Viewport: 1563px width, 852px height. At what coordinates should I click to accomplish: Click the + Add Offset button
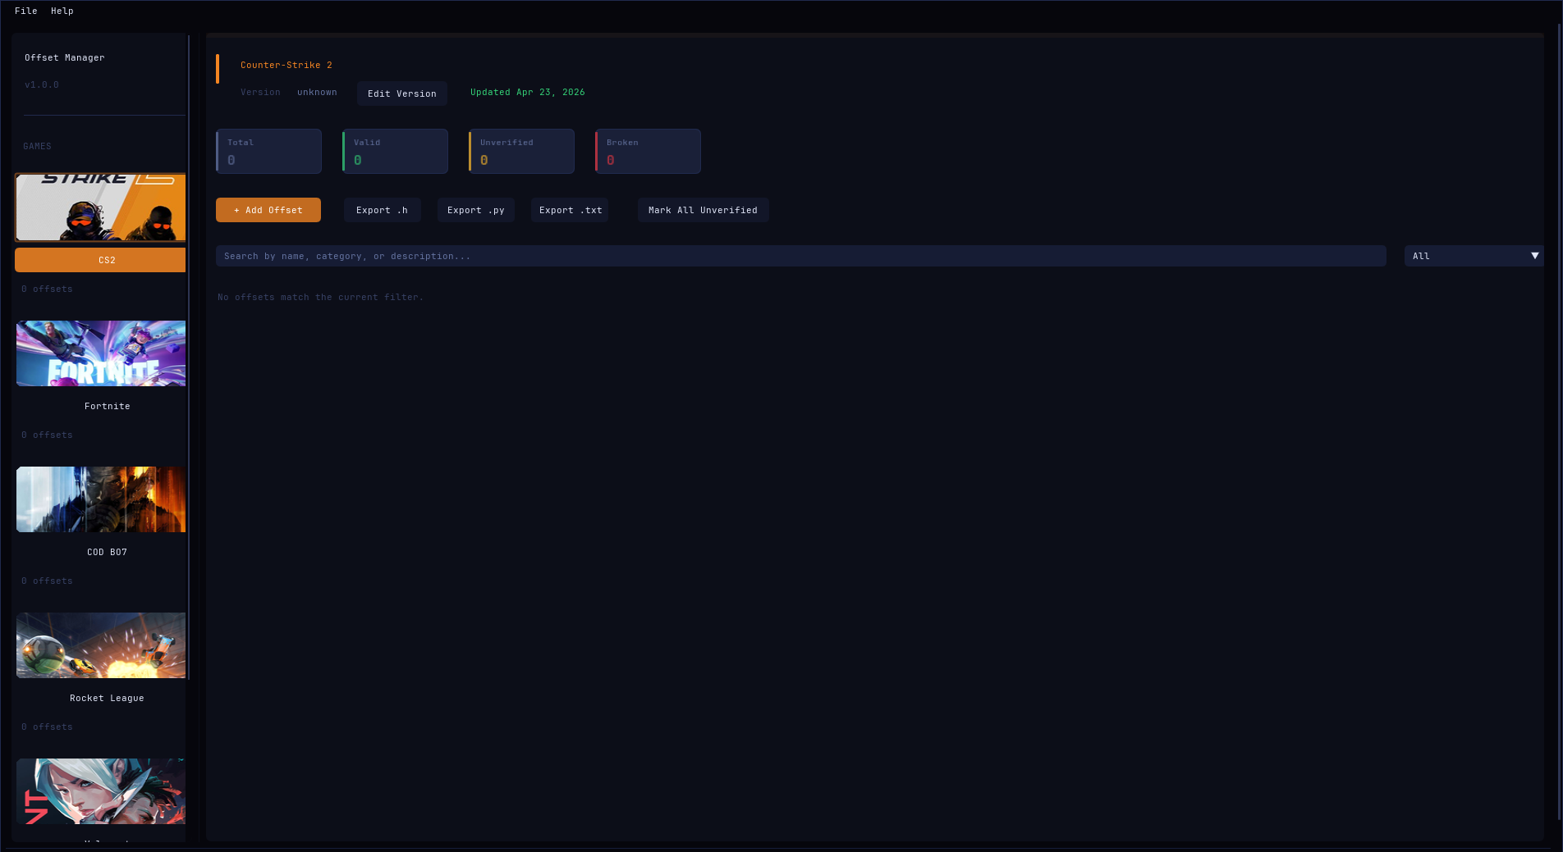[268, 210]
